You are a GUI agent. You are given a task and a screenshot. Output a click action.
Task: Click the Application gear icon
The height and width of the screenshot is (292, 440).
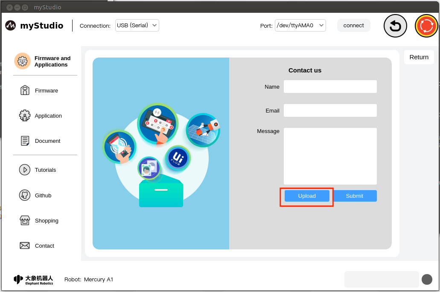click(25, 116)
